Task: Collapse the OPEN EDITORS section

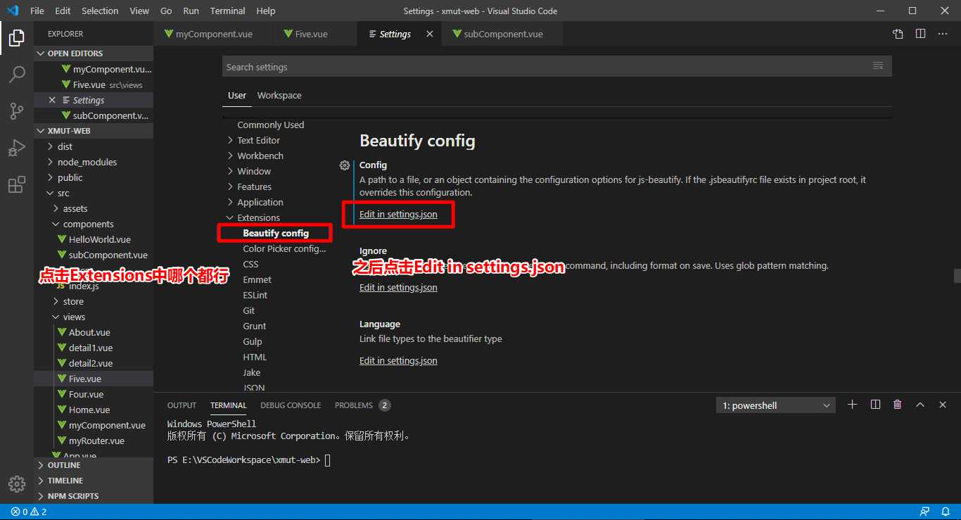Action: pos(94,53)
